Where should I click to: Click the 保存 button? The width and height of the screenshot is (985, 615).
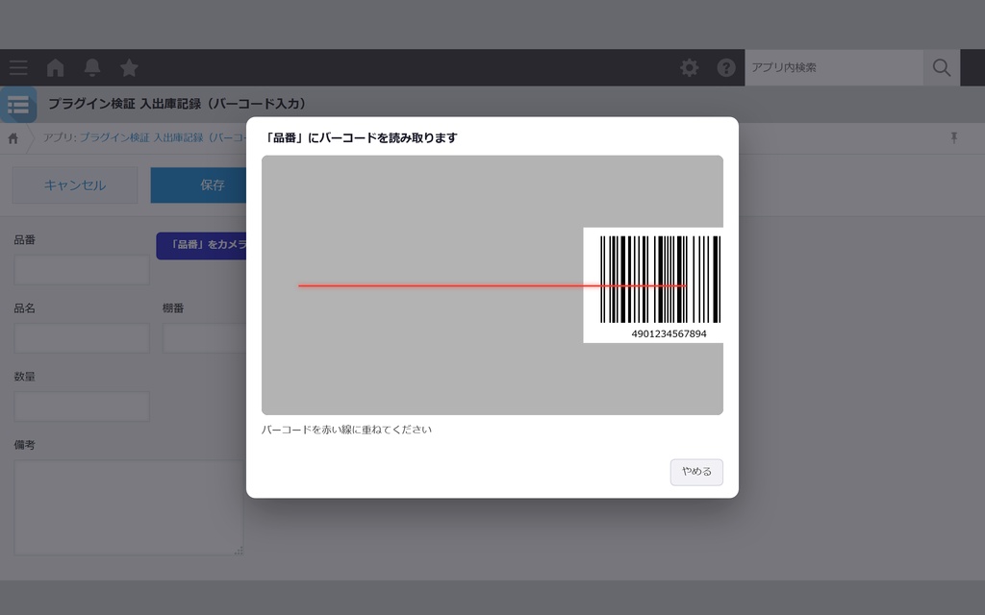[x=198, y=185]
